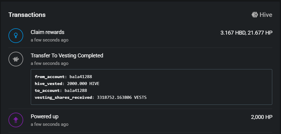The height and width of the screenshot is (134, 281).
Task: Click the Claim rewards ribbon icon
Action: point(16,36)
